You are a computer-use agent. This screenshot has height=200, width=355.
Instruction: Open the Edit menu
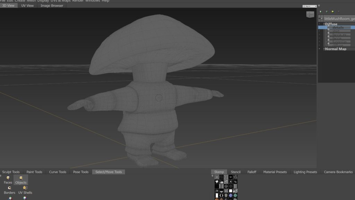[10, 1]
